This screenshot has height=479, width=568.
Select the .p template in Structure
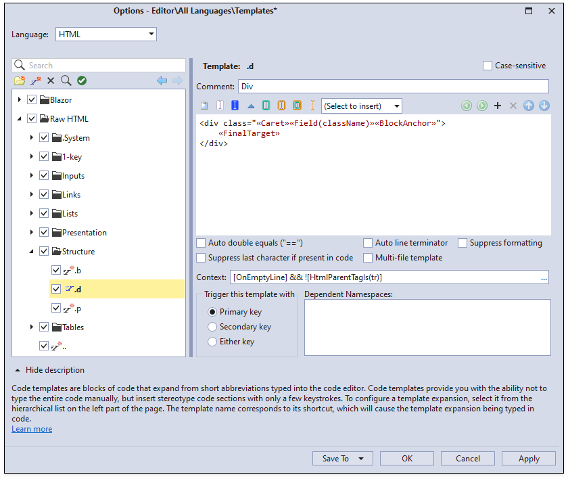(78, 309)
